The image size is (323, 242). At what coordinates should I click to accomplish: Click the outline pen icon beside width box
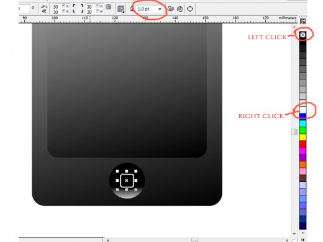(x=132, y=9)
